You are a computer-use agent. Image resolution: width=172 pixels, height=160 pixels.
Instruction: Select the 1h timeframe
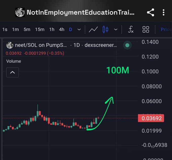coord(52,29)
